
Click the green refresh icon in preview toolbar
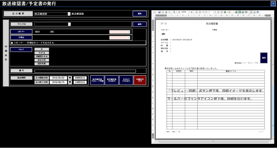(x=225, y=12)
